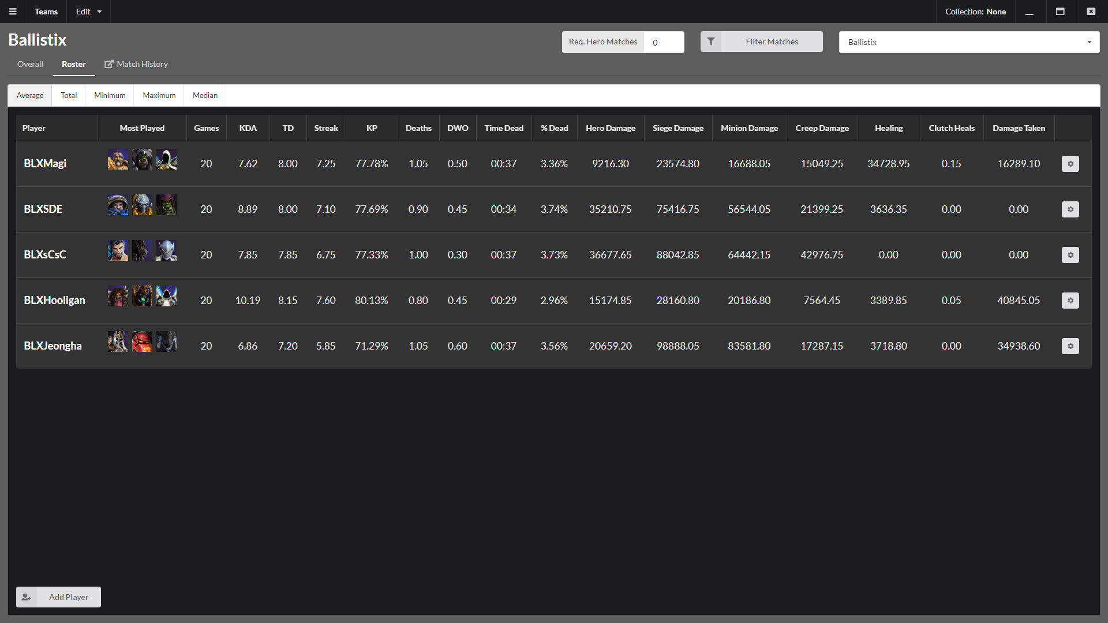Image resolution: width=1108 pixels, height=623 pixels.
Task: Select BLXJeongha's second most-played hero portrait
Action: click(142, 341)
